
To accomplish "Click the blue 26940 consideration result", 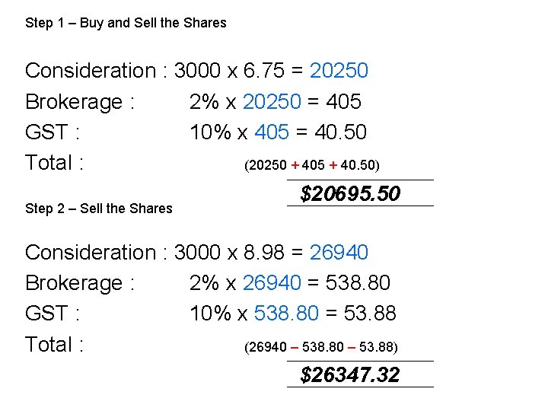I will click(x=339, y=252).
